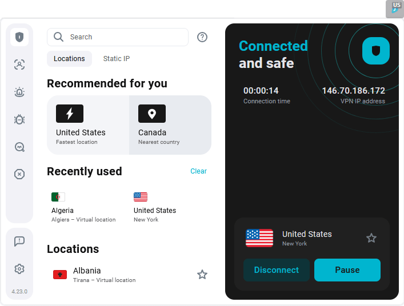Click the Search input field
The image size is (404, 306).
(118, 37)
